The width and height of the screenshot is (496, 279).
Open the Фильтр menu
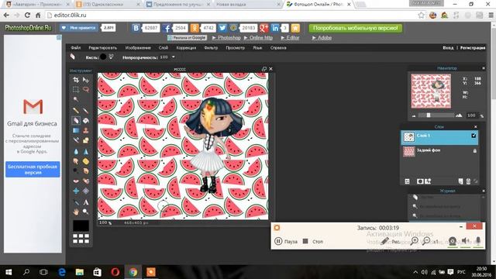pyautogui.click(x=211, y=48)
